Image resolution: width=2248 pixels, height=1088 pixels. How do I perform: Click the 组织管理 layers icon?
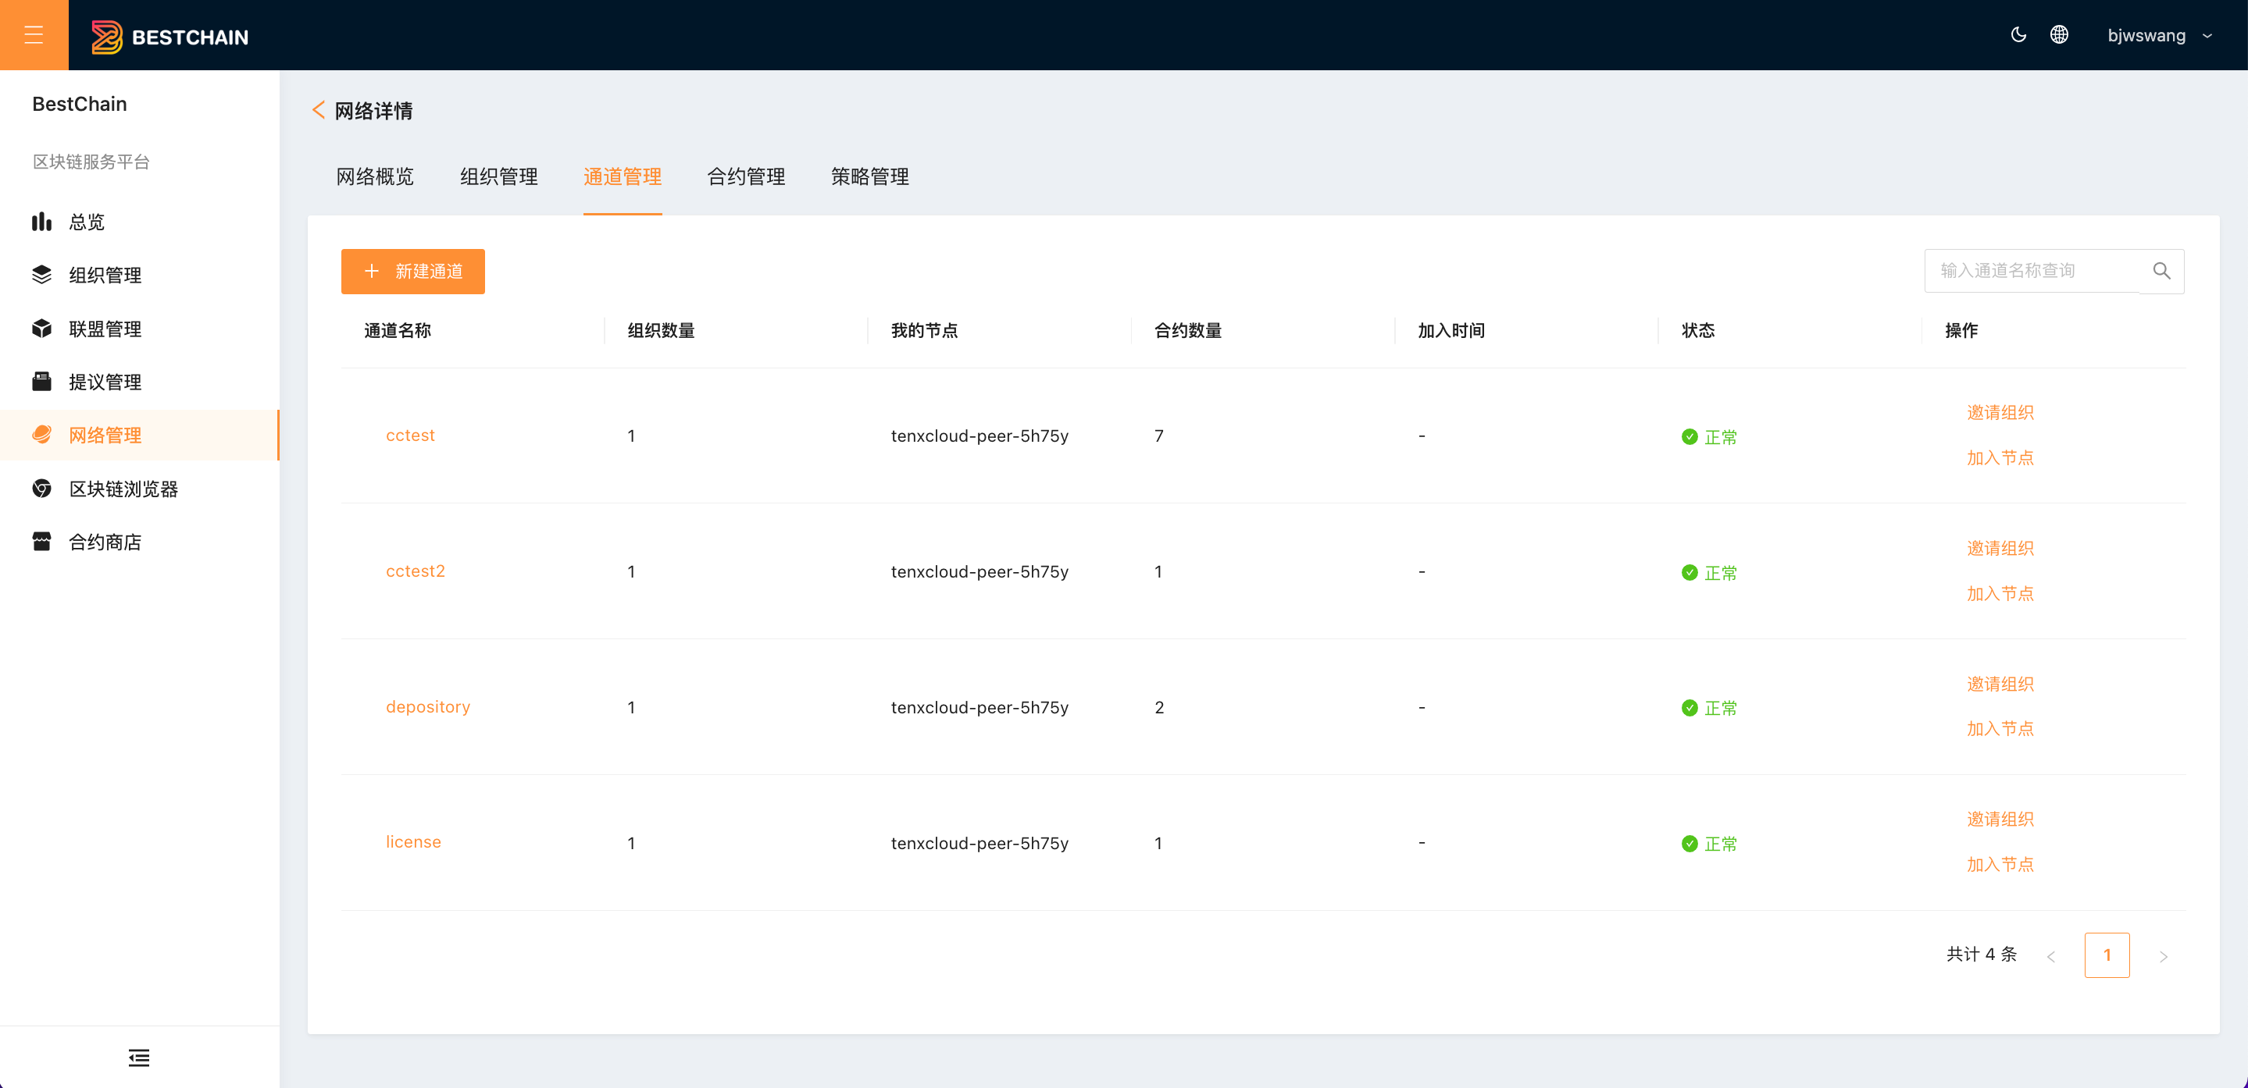pos(42,275)
